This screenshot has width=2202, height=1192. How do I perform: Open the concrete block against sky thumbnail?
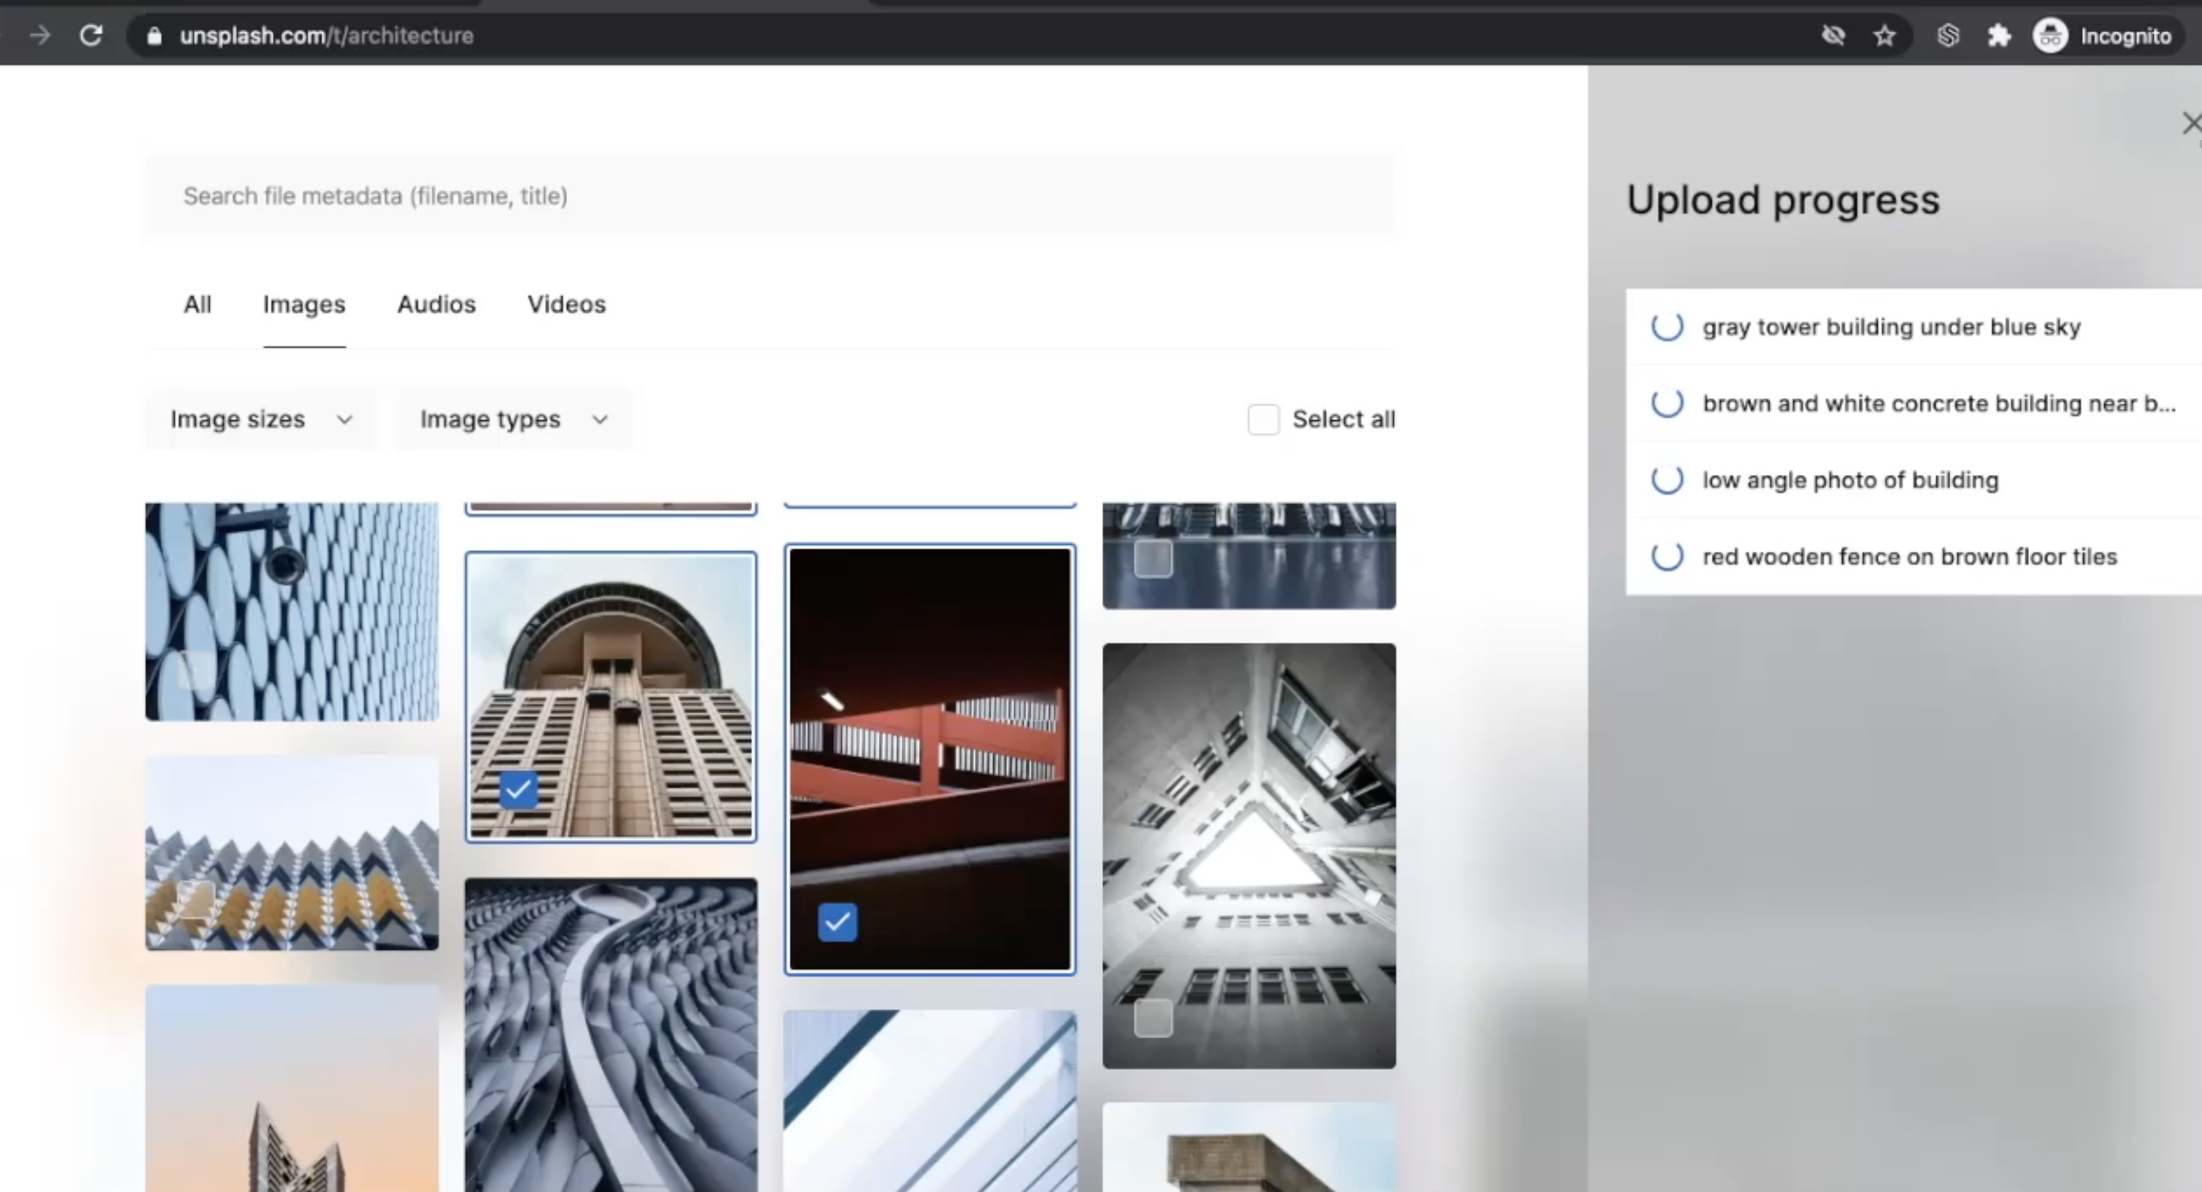(1249, 1147)
